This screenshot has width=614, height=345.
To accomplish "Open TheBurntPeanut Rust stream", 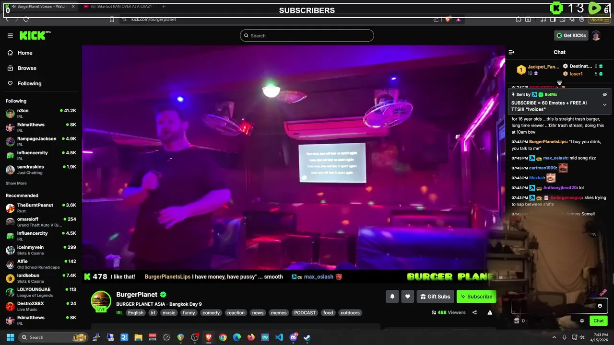I will (x=41, y=208).
